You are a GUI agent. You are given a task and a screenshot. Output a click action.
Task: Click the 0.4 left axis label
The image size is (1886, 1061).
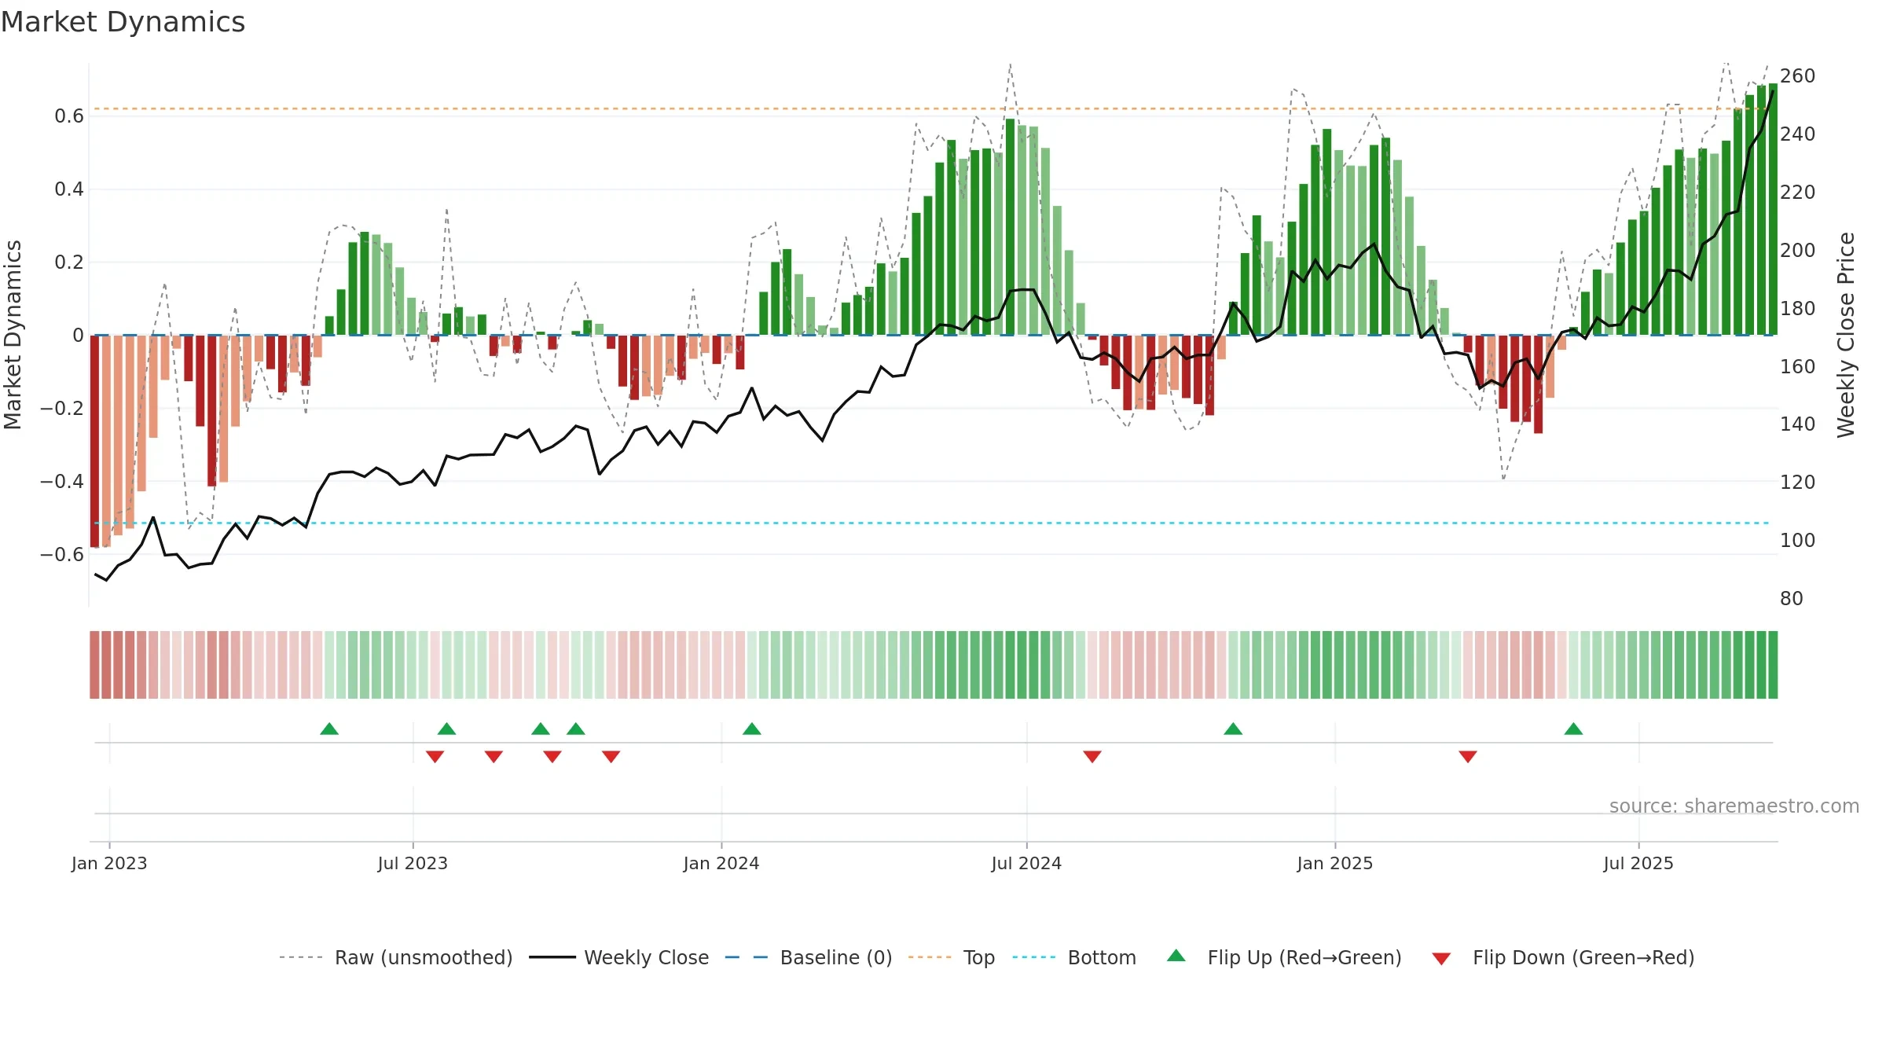click(69, 189)
